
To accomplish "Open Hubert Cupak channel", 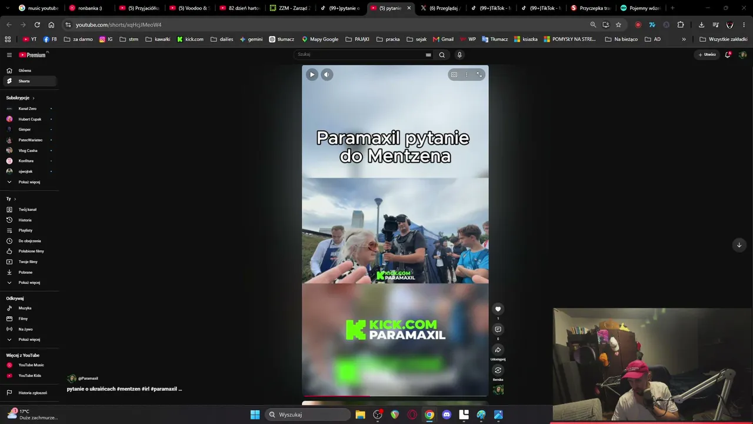I will (29, 119).
